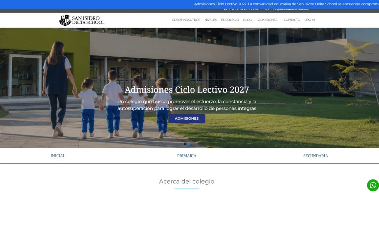
Task: Click the Acerca del colegio heading
Action: 187,181
